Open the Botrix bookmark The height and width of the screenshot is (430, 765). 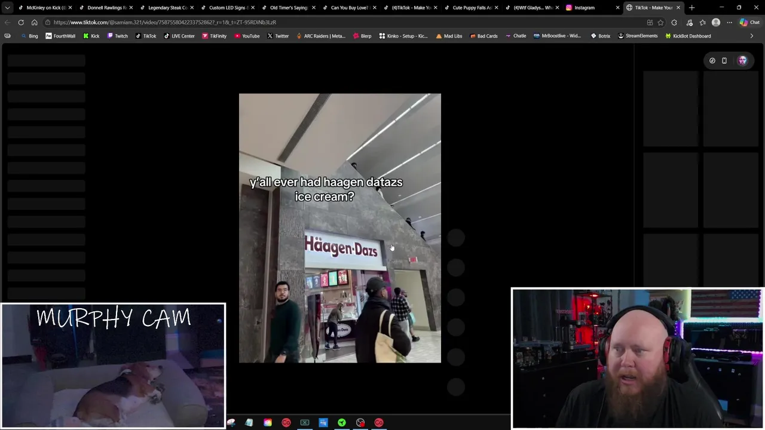tap(600, 36)
